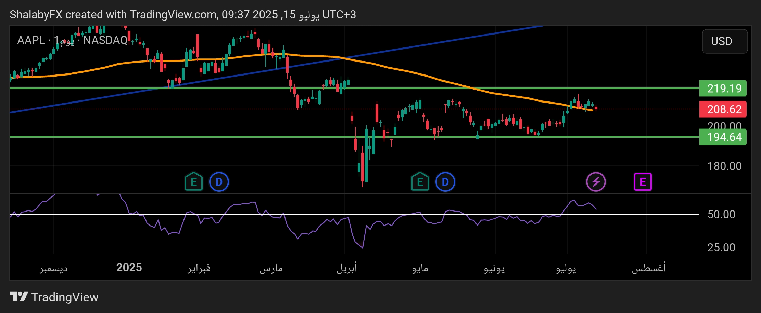The height and width of the screenshot is (313, 761).
Task: Click the يوليو month label on time axis
Action: tap(566, 269)
